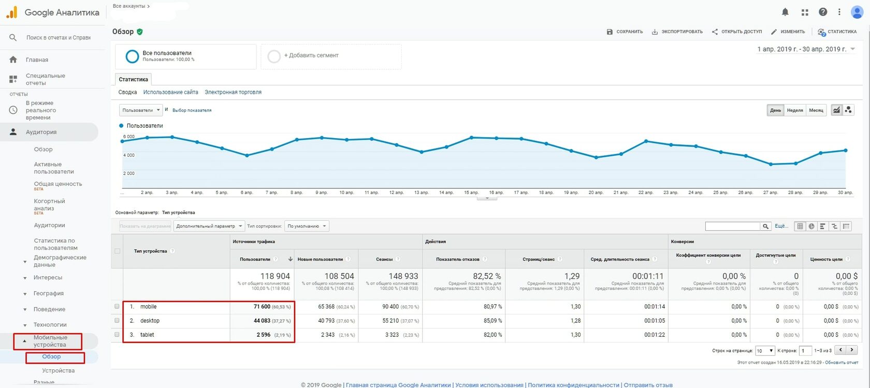The height and width of the screenshot is (388, 870).
Task: Open the date range picker
Action: click(806, 49)
